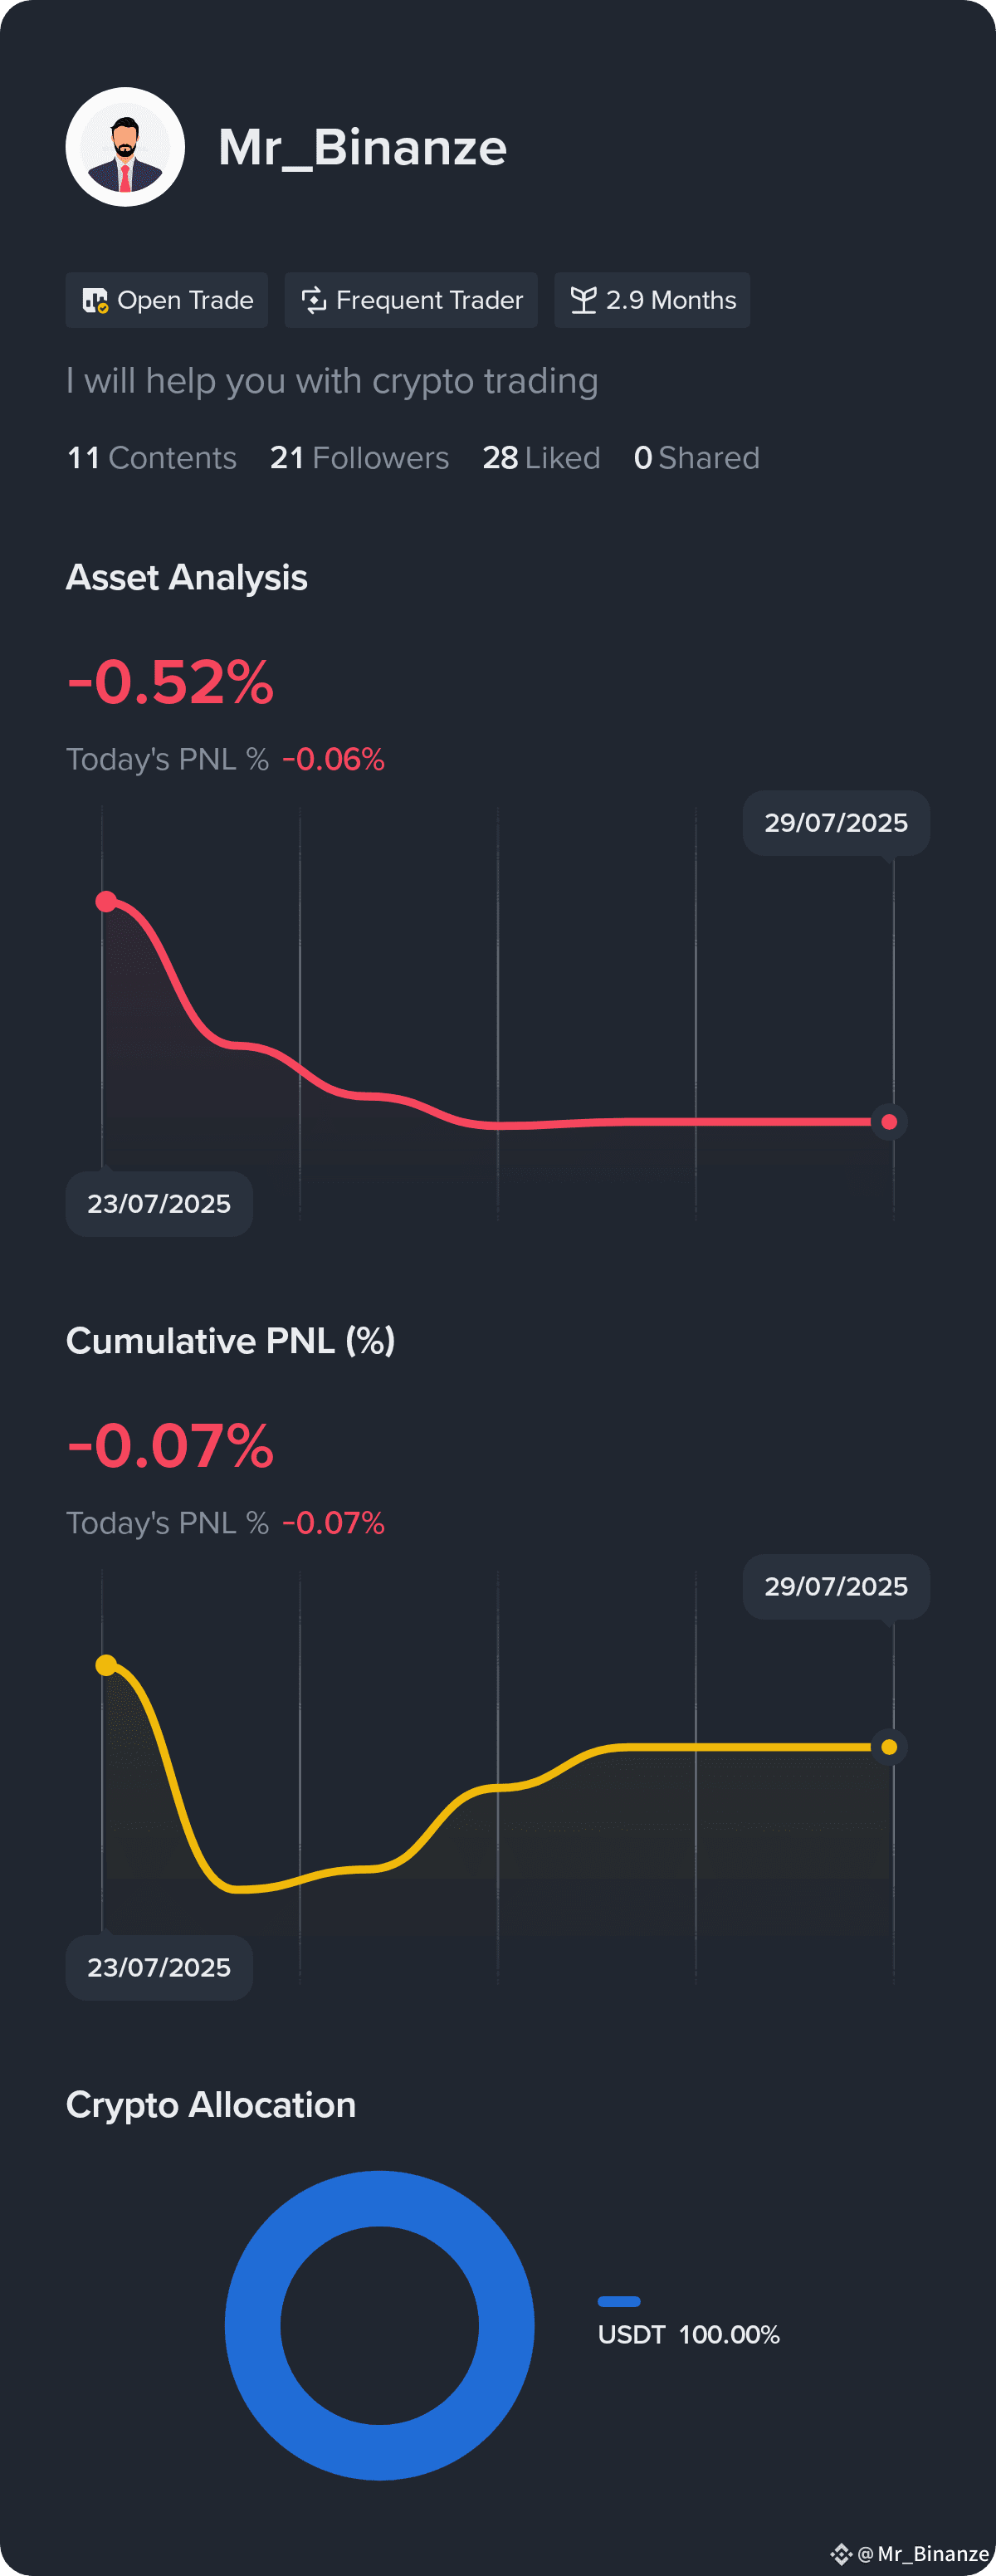
Task: Click the 29/07/2025 label on Asset Analysis
Action: click(x=836, y=823)
